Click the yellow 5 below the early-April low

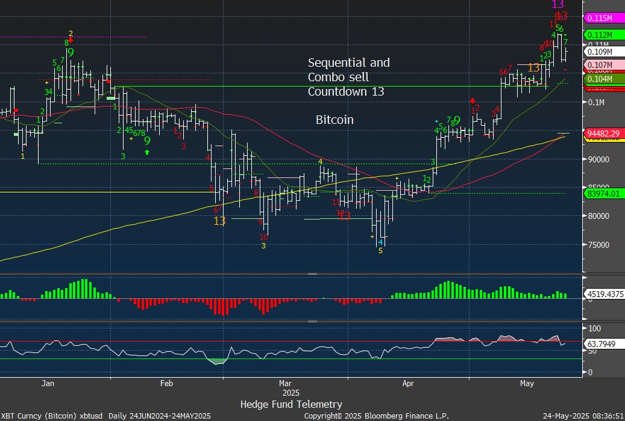pyautogui.click(x=381, y=251)
